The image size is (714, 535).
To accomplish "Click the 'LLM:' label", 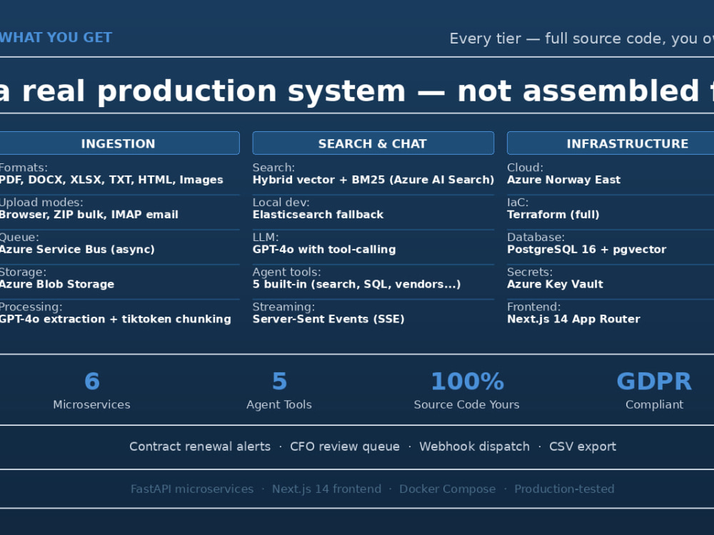I will tap(266, 237).
